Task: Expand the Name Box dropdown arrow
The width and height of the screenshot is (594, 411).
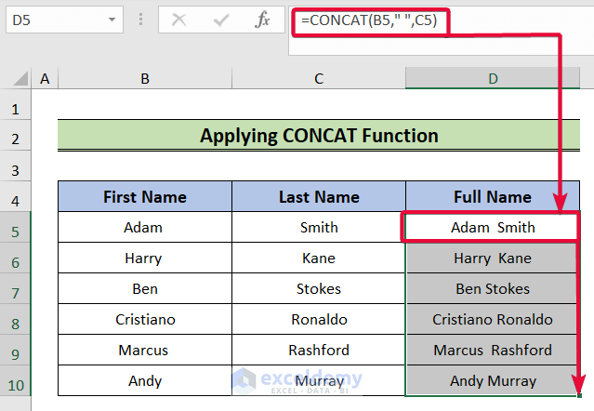Action: click(x=112, y=19)
